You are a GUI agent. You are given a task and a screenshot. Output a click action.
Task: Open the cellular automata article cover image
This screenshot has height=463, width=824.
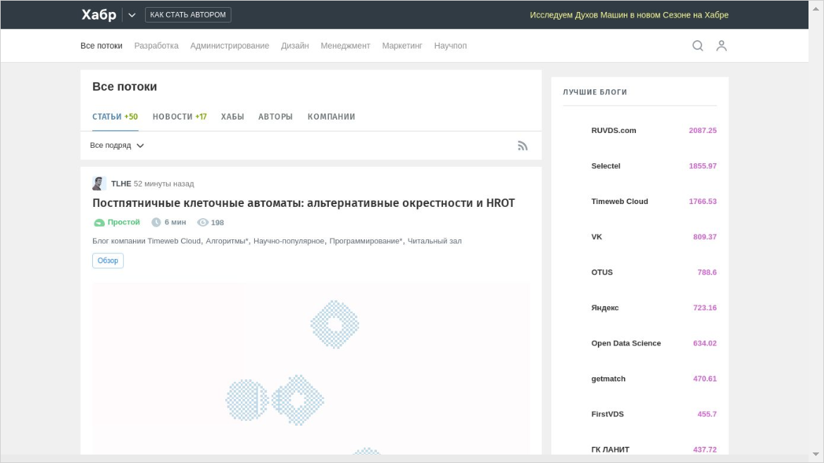(311, 369)
